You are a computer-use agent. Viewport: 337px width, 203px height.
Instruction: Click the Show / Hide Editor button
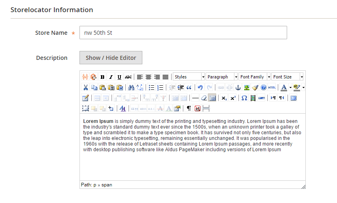pyautogui.click(x=111, y=57)
